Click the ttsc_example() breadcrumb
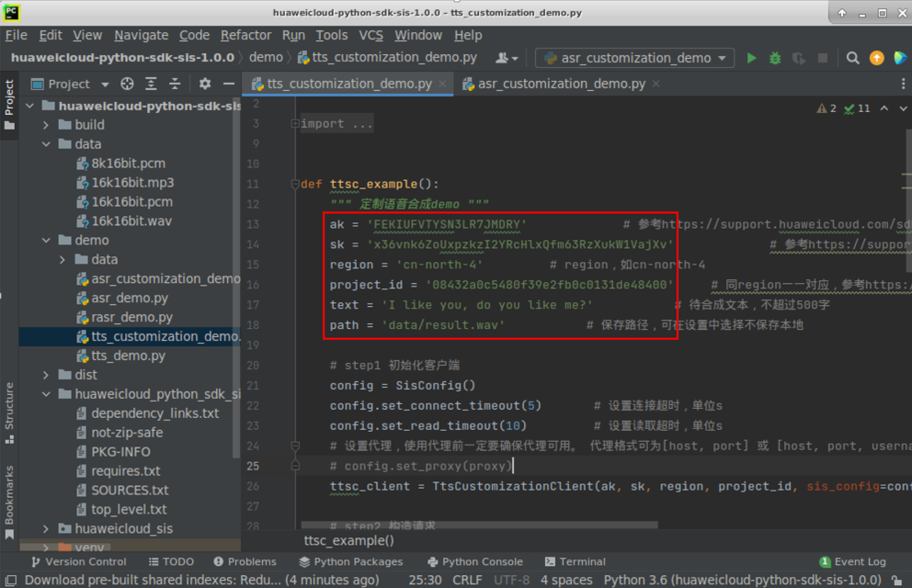This screenshot has height=588, width=912. click(349, 541)
